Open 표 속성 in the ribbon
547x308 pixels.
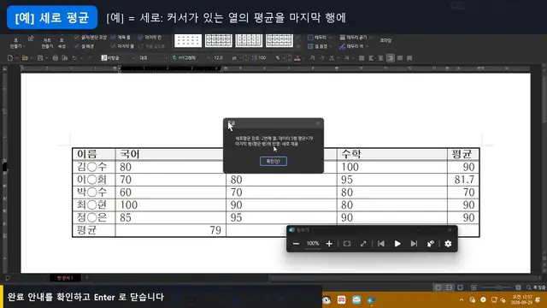click(62, 43)
